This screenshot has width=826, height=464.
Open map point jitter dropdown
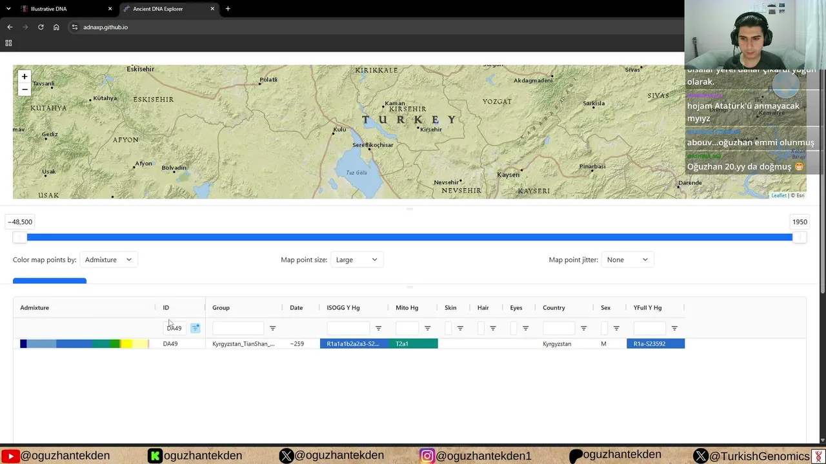click(x=627, y=260)
